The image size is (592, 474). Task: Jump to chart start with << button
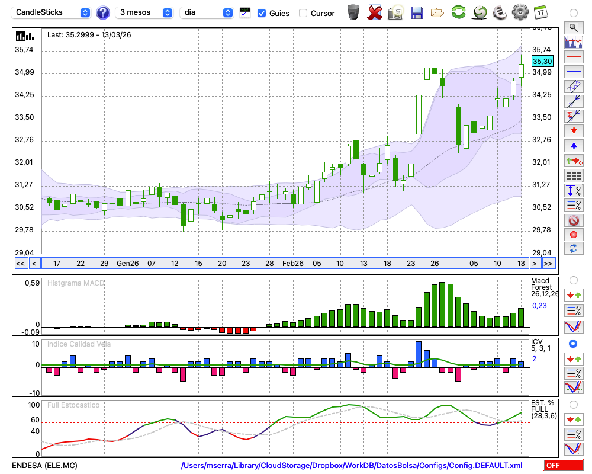click(20, 264)
